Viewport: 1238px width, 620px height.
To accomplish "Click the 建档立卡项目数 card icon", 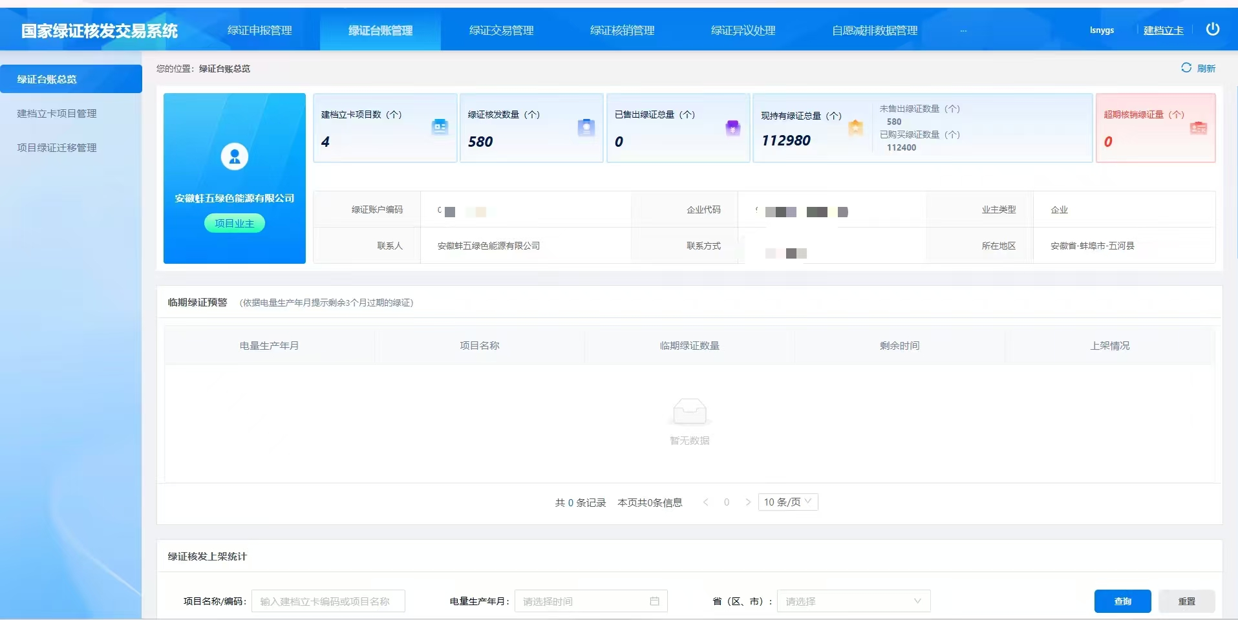I will [x=440, y=127].
